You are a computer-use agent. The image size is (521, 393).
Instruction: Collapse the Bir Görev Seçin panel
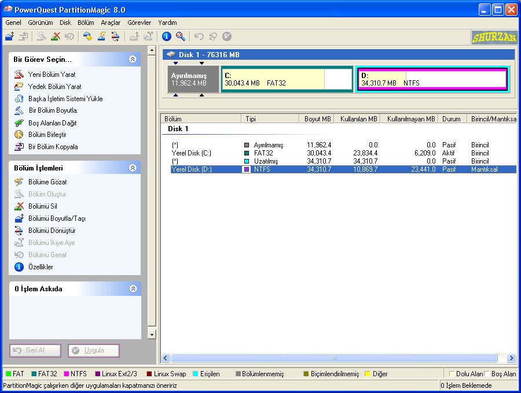click(133, 59)
